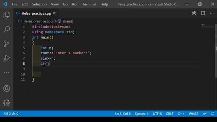Viewport: 217px width, 122px height.
Task: Open the Go menu
Action: [x=65, y=4]
